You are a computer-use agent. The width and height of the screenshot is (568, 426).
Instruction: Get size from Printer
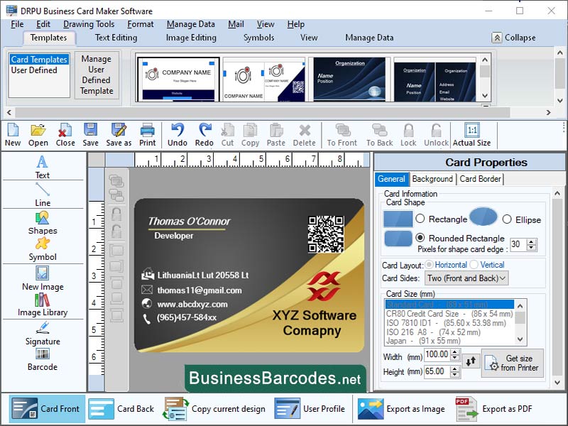(513, 362)
